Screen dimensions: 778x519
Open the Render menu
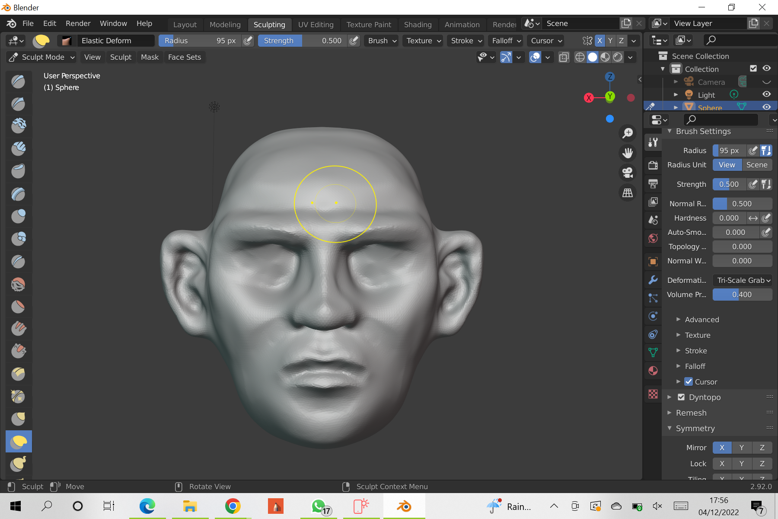pos(78,23)
